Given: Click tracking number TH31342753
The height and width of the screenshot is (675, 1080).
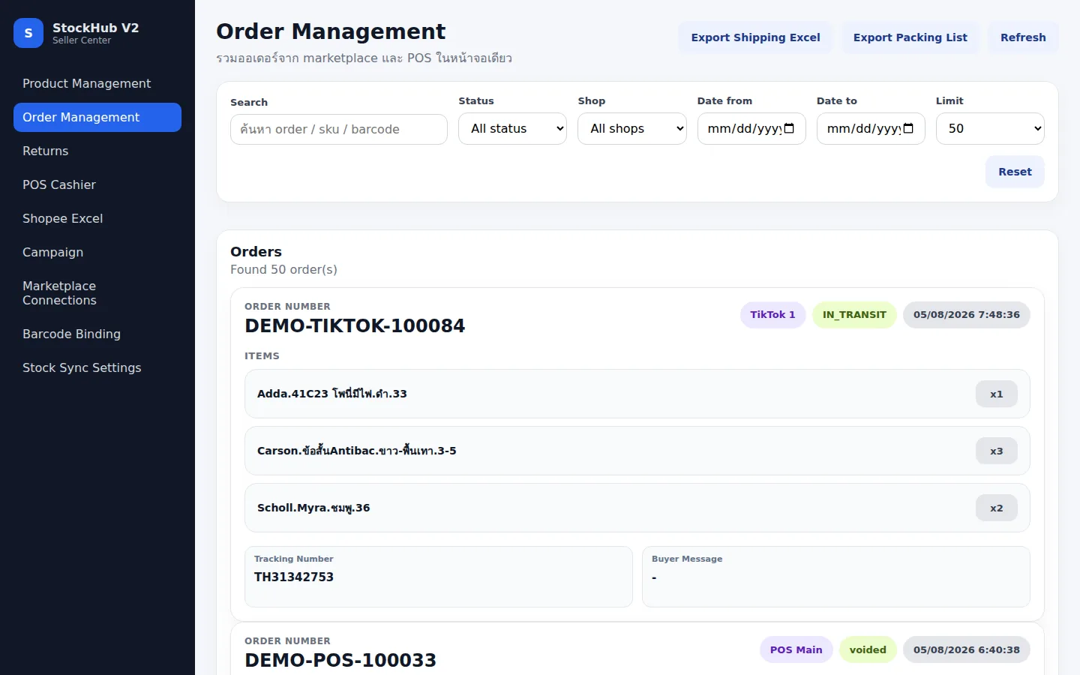Looking at the screenshot, I should pyautogui.click(x=294, y=577).
